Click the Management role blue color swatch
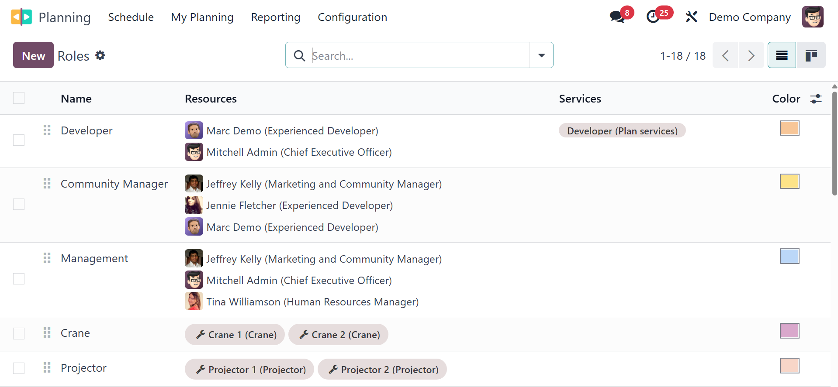This screenshot has height=387, width=838. 789,256
